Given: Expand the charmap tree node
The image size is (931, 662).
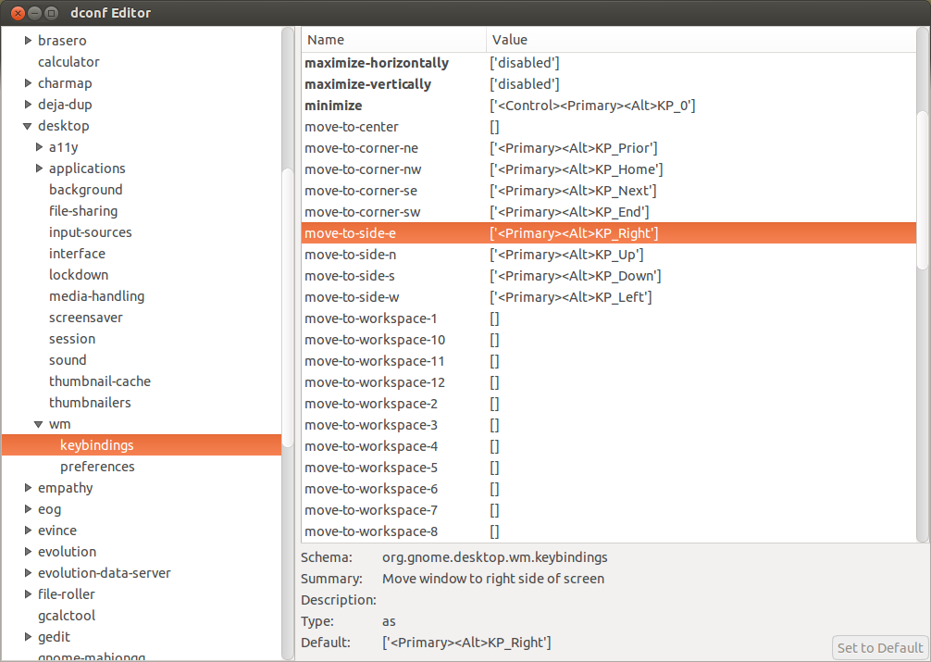Looking at the screenshot, I should [28, 83].
